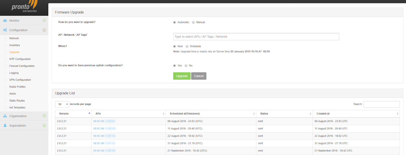Sort by the APs column
The width and height of the screenshot is (406, 155).
pos(129,114)
